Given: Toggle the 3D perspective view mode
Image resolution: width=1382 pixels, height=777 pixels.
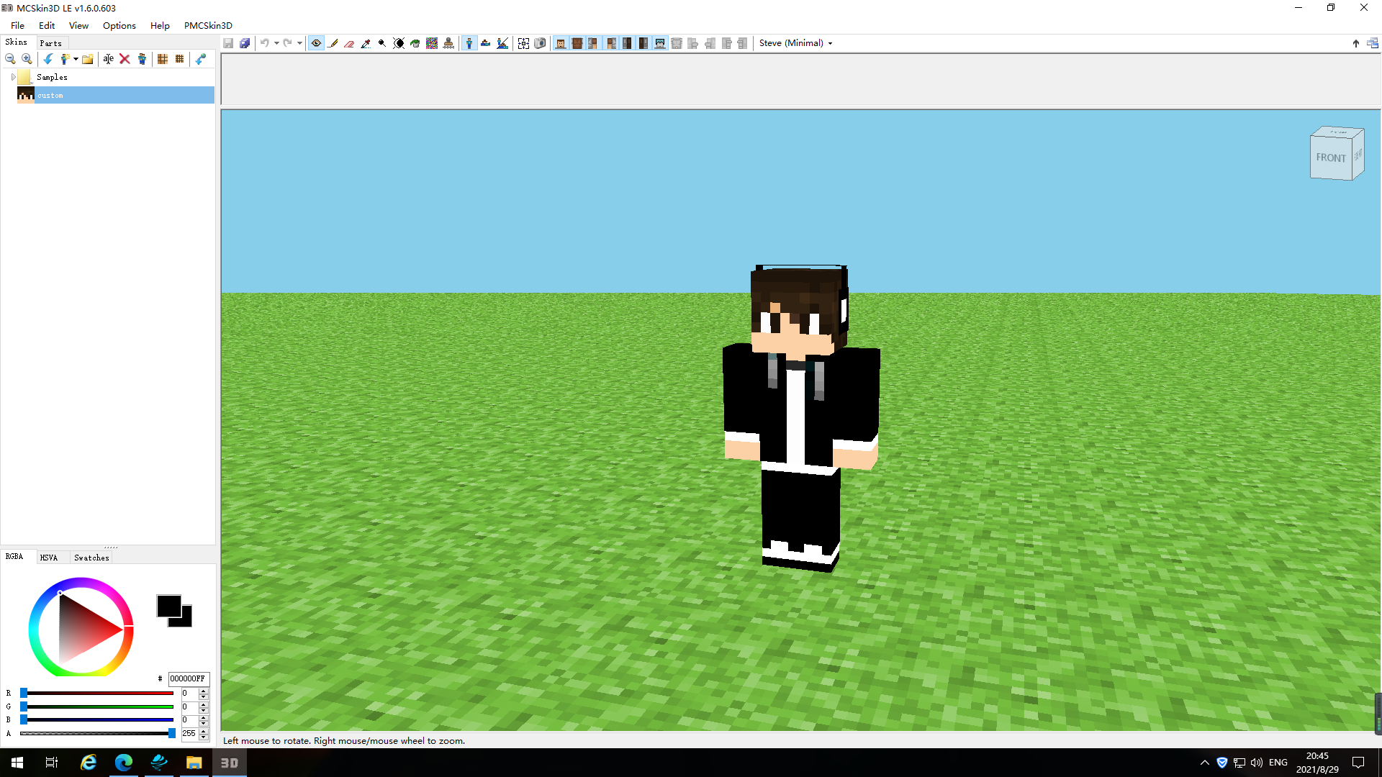Looking at the screenshot, I should coord(469,43).
